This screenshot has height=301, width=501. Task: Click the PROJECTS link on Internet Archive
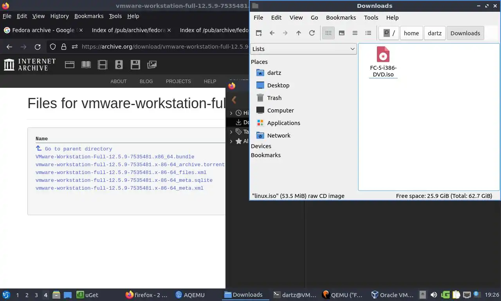tap(178, 82)
